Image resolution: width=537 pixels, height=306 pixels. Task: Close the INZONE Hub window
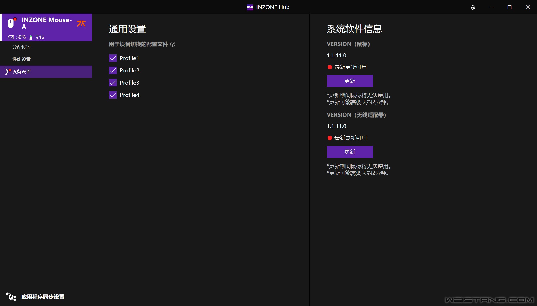(528, 7)
